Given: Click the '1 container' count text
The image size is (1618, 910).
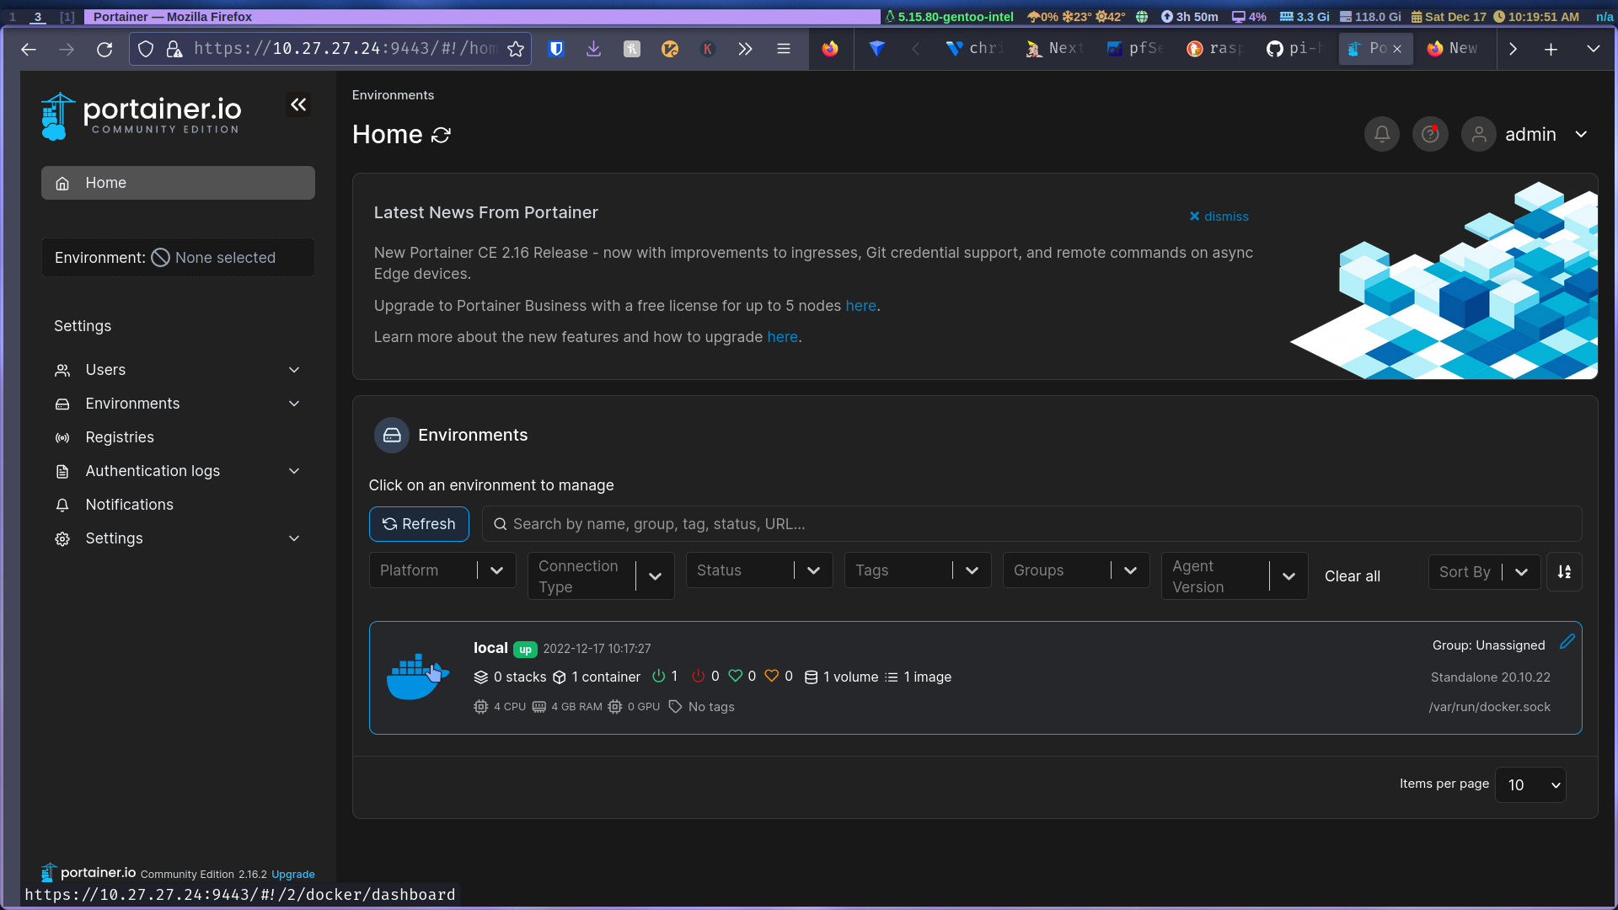Looking at the screenshot, I should [606, 677].
